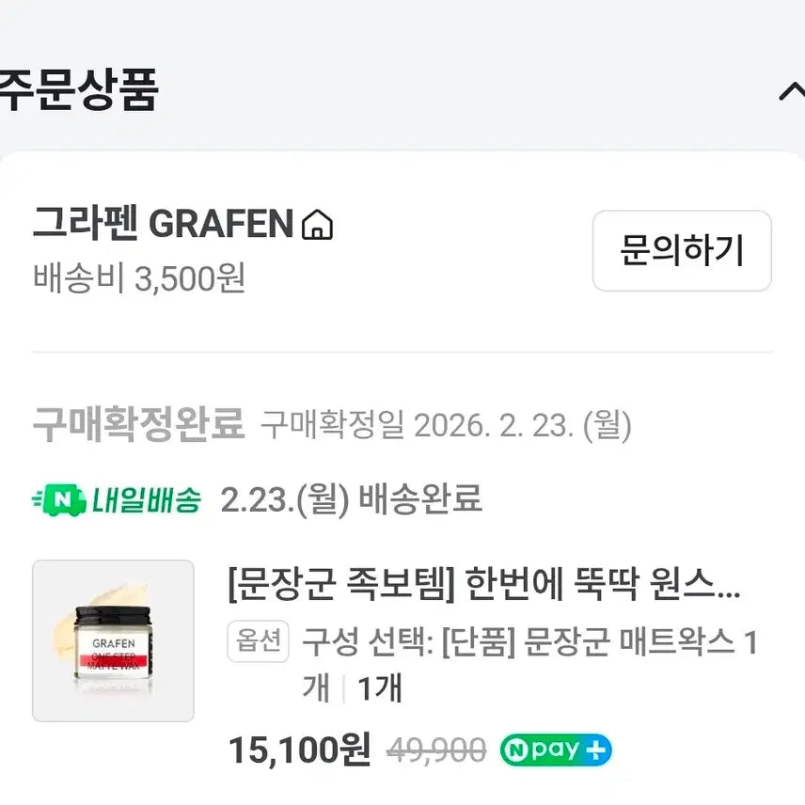Tap the 내일배송 badge text
Image resolution: width=805 pixels, height=805 pixels.
click(x=146, y=499)
